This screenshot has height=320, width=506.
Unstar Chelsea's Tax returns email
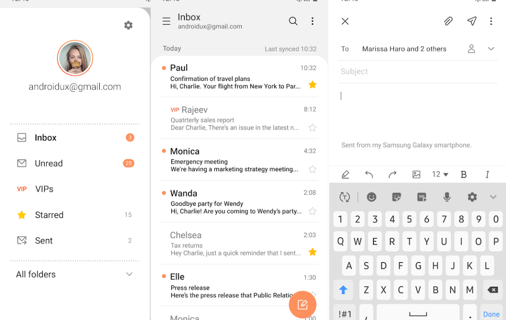(x=312, y=252)
